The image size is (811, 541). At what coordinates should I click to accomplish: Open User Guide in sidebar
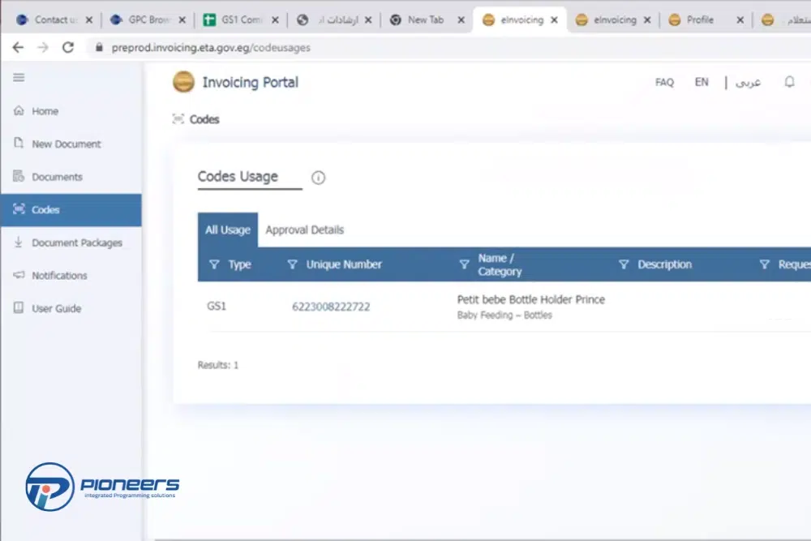pyautogui.click(x=56, y=308)
